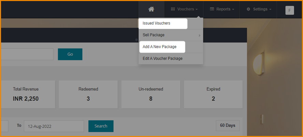This screenshot has width=303, height=137.
Task: Select Edit A Voucher Package
Action: [162, 58]
